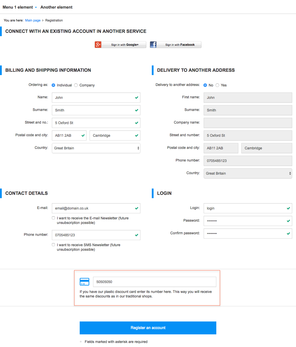The image size is (296, 347).
Task: Click the blue discount card icon
Action: (x=84, y=282)
